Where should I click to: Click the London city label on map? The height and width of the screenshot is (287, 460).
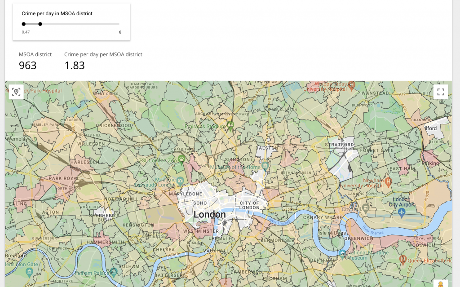pos(209,215)
